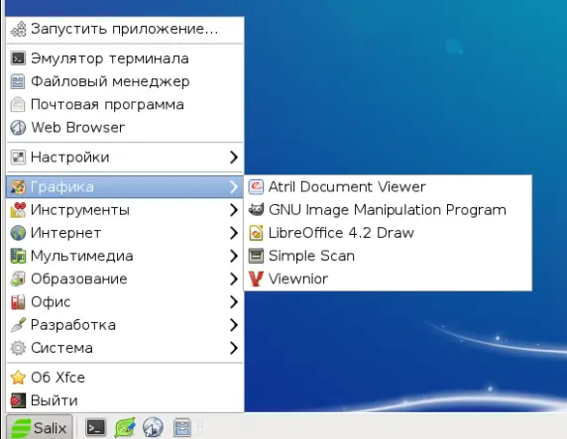Open the file manager panel launcher
The height and width of the screenshot is (439, 567).
(x=181, y=427)
